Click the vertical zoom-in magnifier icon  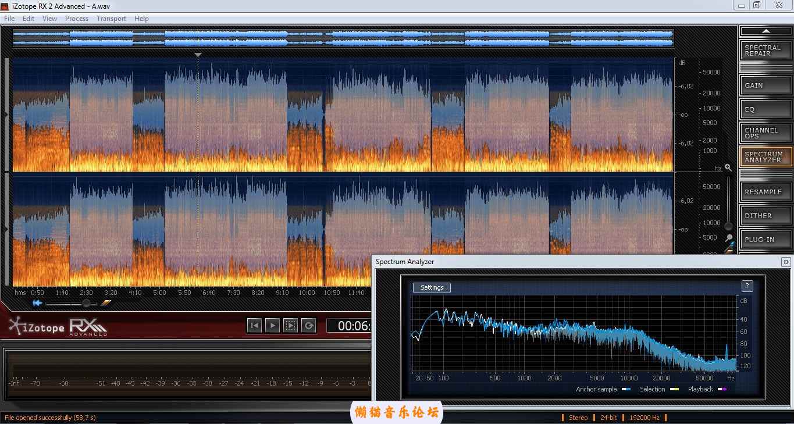point(728,168)
